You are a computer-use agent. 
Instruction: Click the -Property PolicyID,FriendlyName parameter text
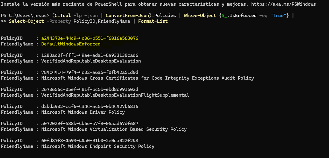point(88,21)
